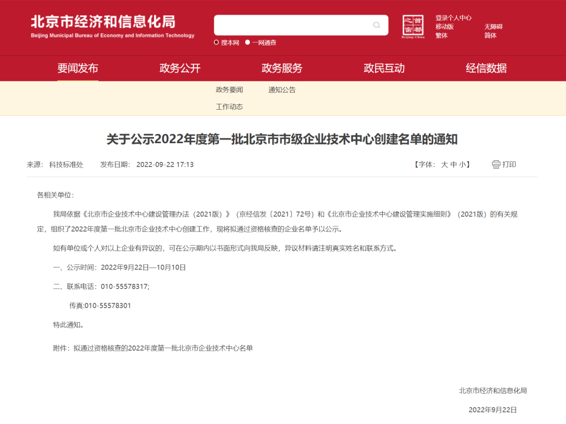Open the 经信数据 main menu
The height and width of the screenshot is (424, 566).
[486, 68]
